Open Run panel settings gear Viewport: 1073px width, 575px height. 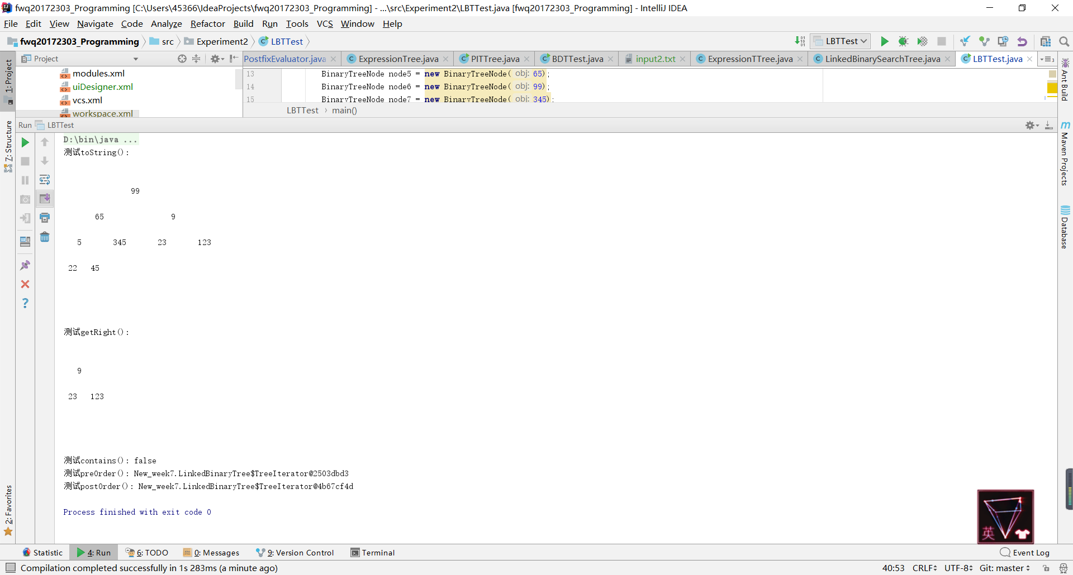click(x=1032, y=125)
